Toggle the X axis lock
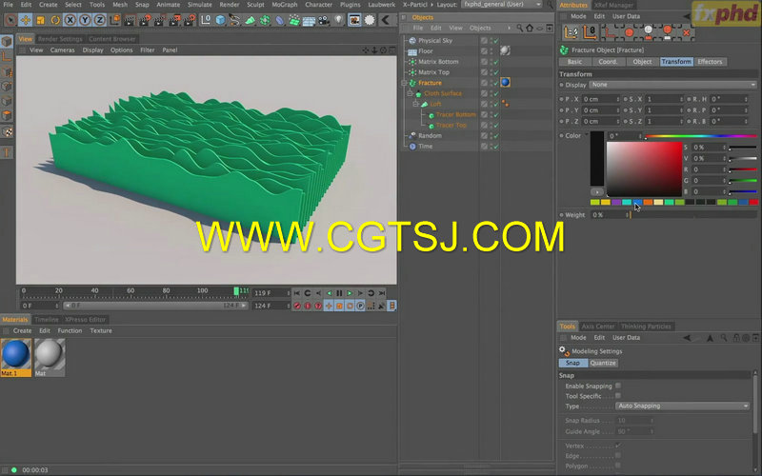The width and height of the screenshot is (762, 476). click(x=70, y=20)
